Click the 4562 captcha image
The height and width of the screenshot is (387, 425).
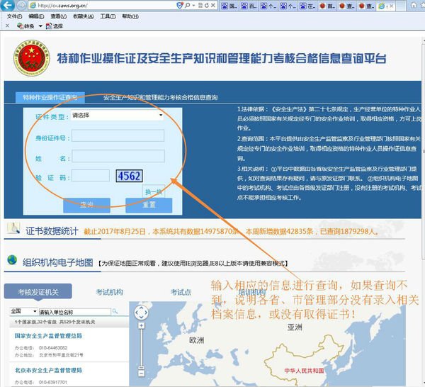pos(130,176)
